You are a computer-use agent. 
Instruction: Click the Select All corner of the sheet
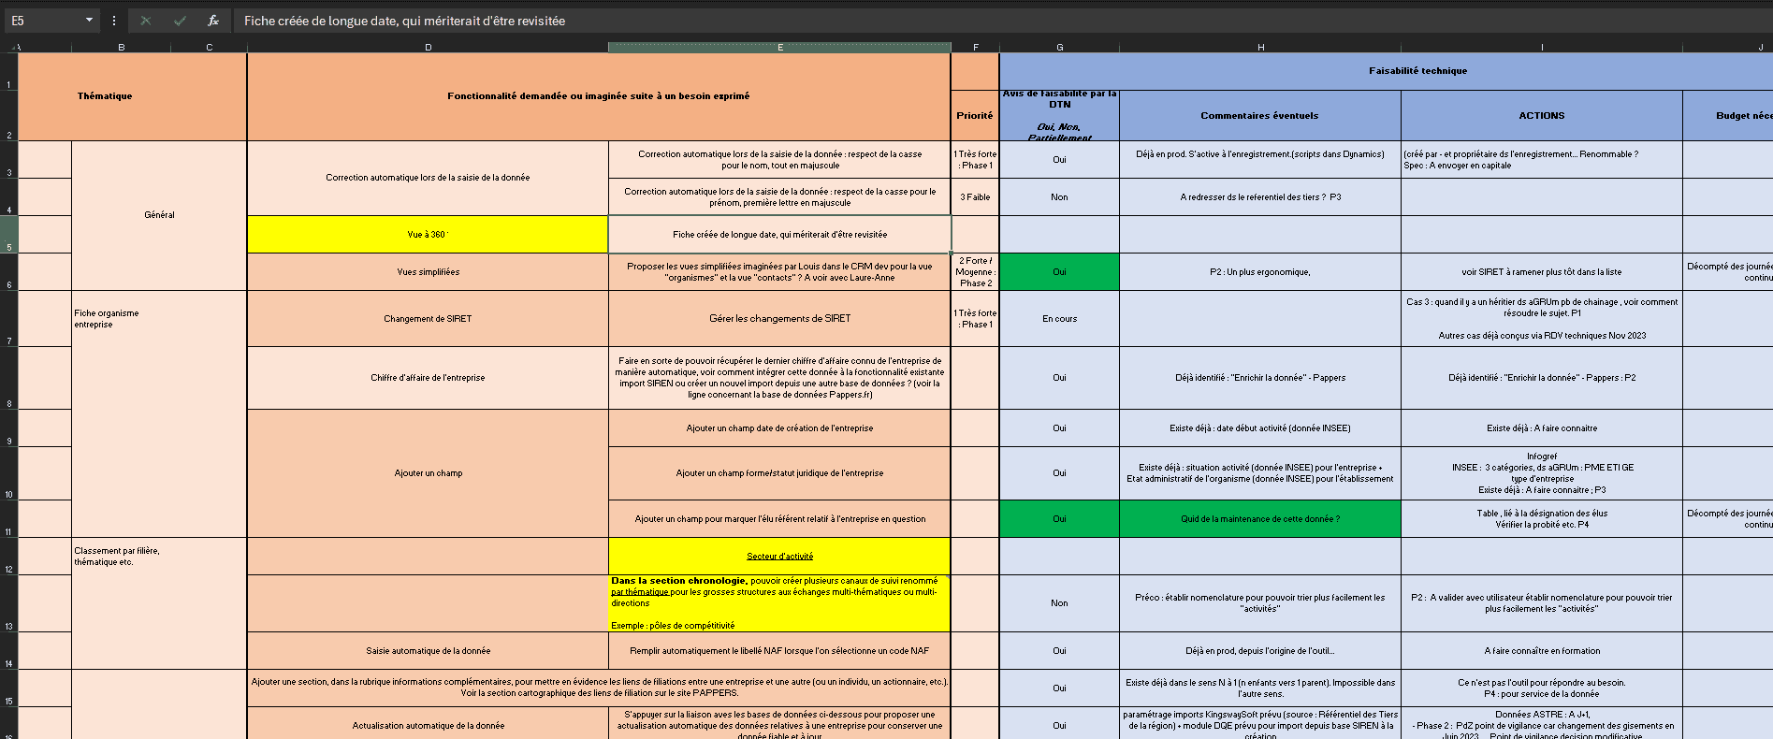click(9, 47)
